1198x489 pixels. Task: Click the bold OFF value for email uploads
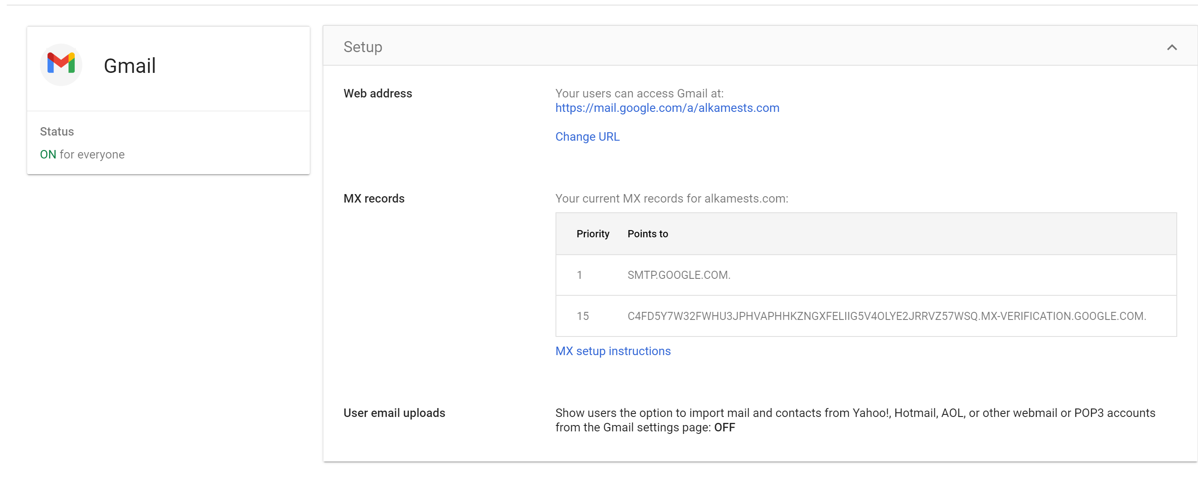[x=724, y=427]
